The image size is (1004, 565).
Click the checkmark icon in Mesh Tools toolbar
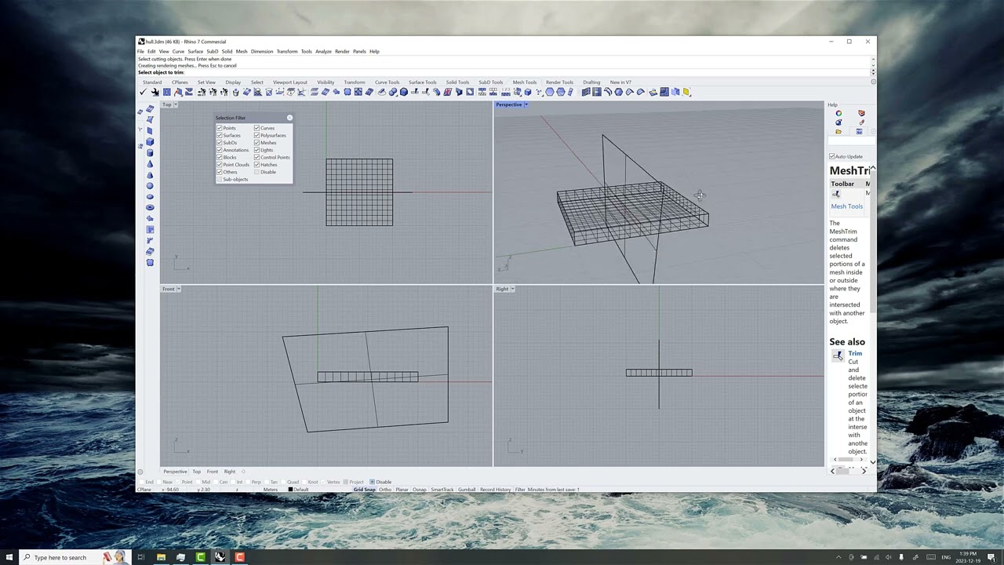point(143,92)
